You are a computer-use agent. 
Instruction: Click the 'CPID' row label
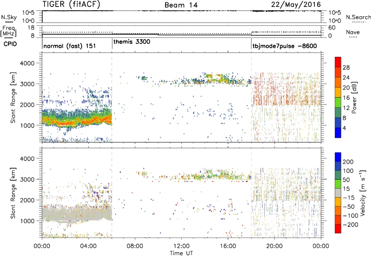tap(10, 44)
